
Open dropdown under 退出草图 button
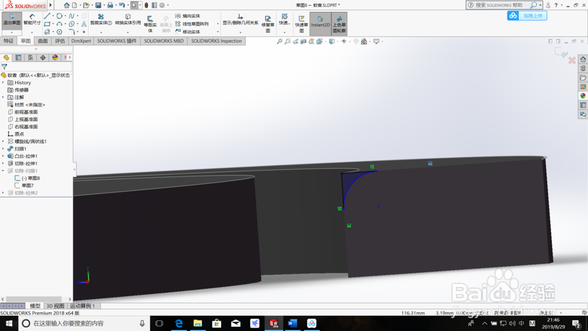[12, 32]
